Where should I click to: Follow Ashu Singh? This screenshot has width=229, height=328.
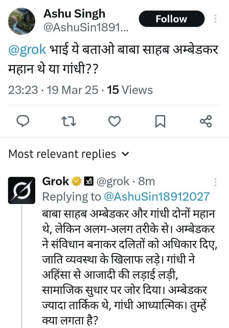(x=172, y=19)
